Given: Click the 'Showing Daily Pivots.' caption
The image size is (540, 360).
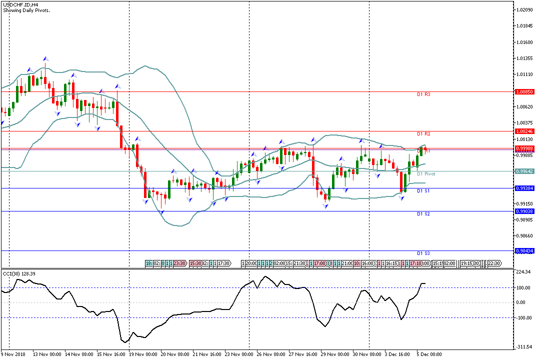Looking at the screenshot, I should tap(26, 10).
